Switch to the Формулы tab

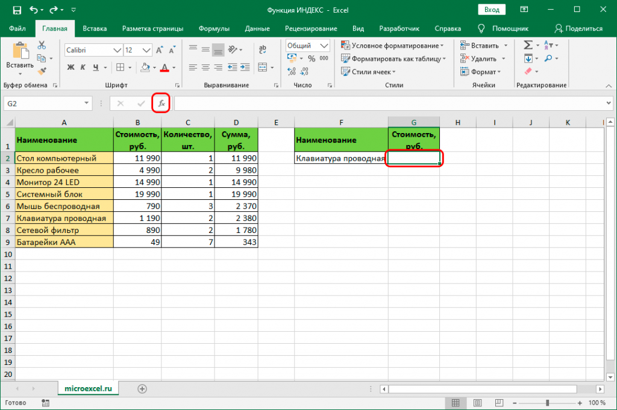coord(214,28)
